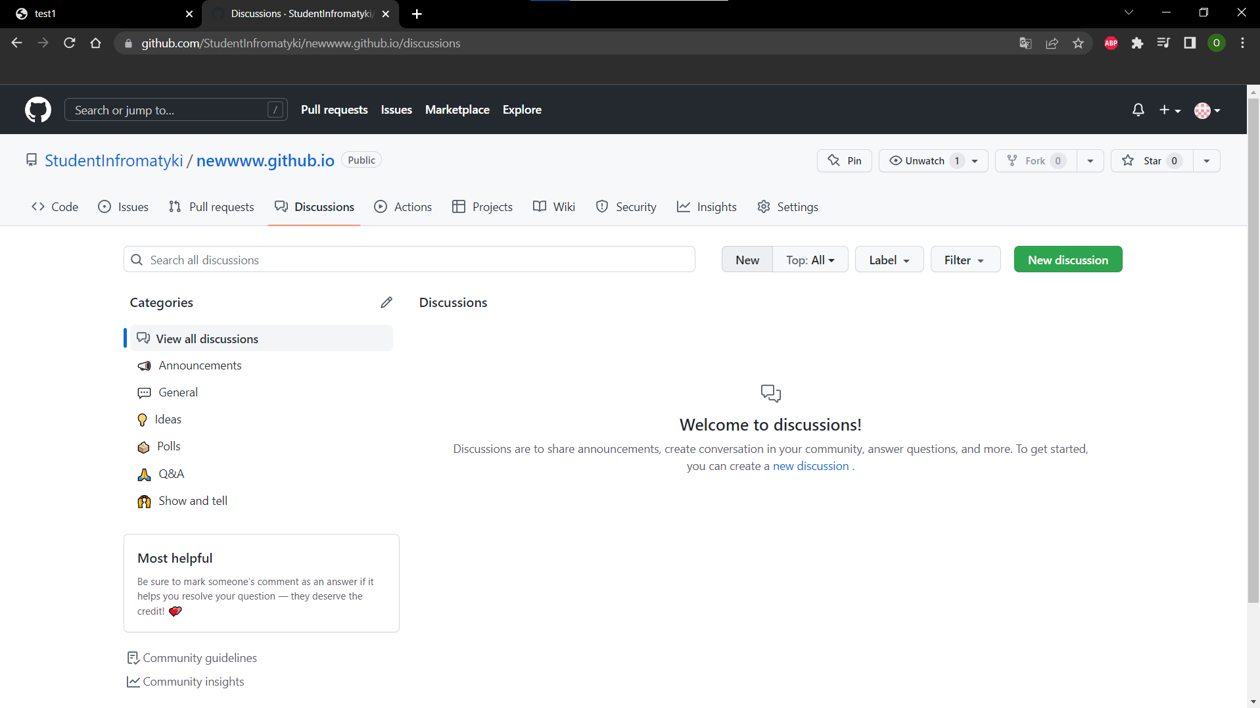The height and width of the screenshot is (708, 1260).
Task: Expand the Top: All dropdown
Action: (810, 260)
